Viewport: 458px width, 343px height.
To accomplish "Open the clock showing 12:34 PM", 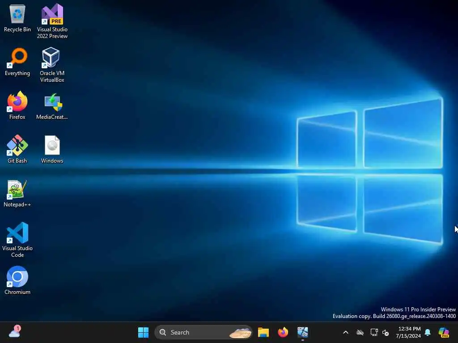I will (408, 332).
